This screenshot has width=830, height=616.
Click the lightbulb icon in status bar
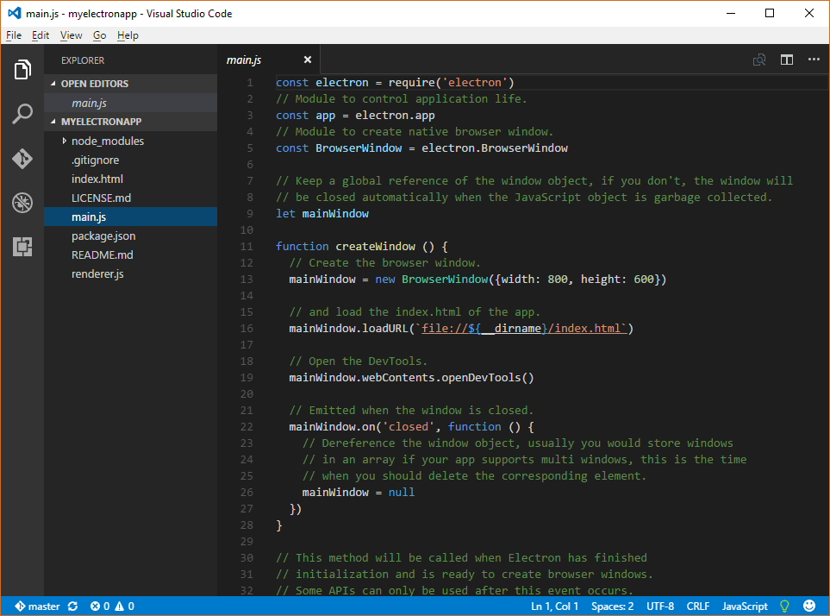pyautogui.click(x=784, y=607)
